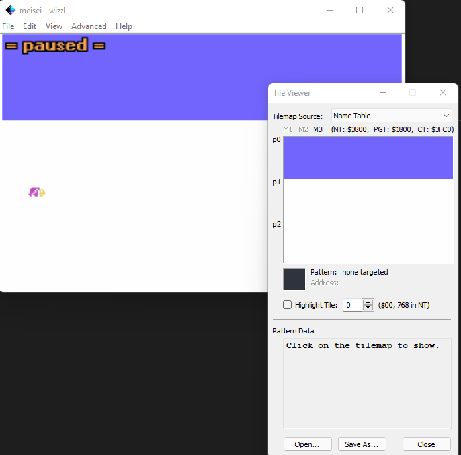The width and height of the screenshot is (461, 455).
Task: Click the Save As... button
Action: [362, 444]
